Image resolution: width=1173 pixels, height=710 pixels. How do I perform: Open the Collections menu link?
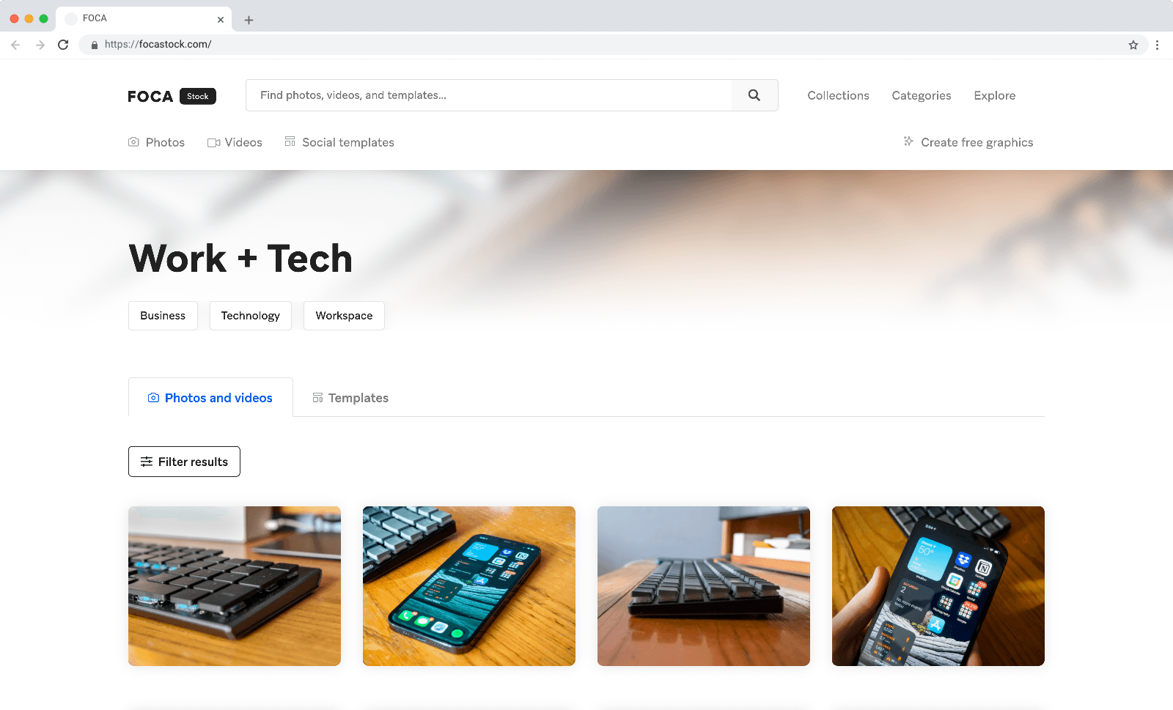[x=838, y=95]
